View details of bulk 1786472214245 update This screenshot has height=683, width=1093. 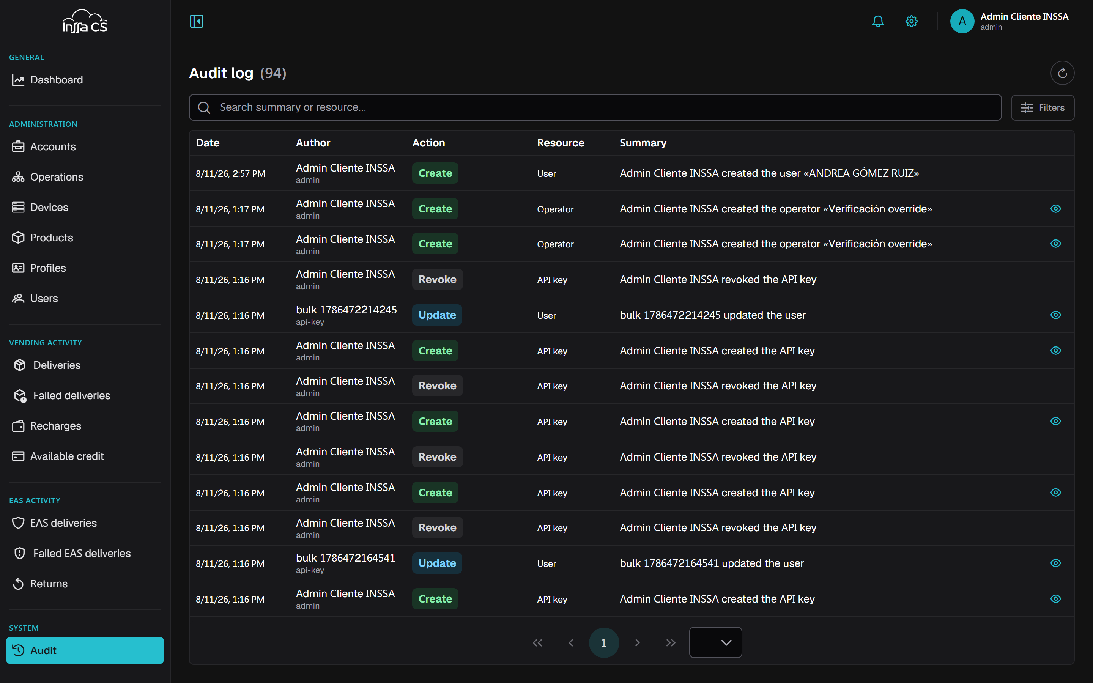pos(1055,315)
